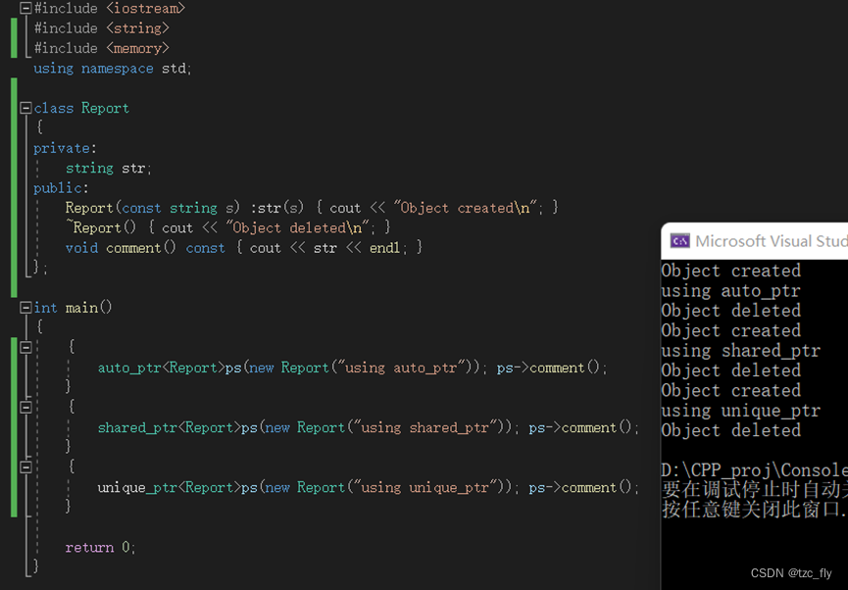848x590 pixels.
Task: Click the "Object deleted\n" string literal
Action: pyautogui.click(x=298, y=227)
